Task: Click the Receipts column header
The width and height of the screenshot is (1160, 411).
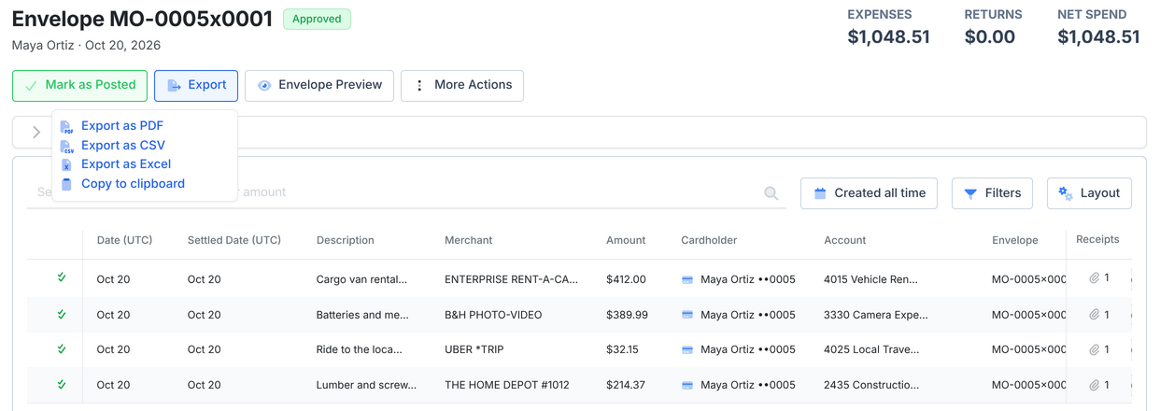Action: tap(1097, 239)
